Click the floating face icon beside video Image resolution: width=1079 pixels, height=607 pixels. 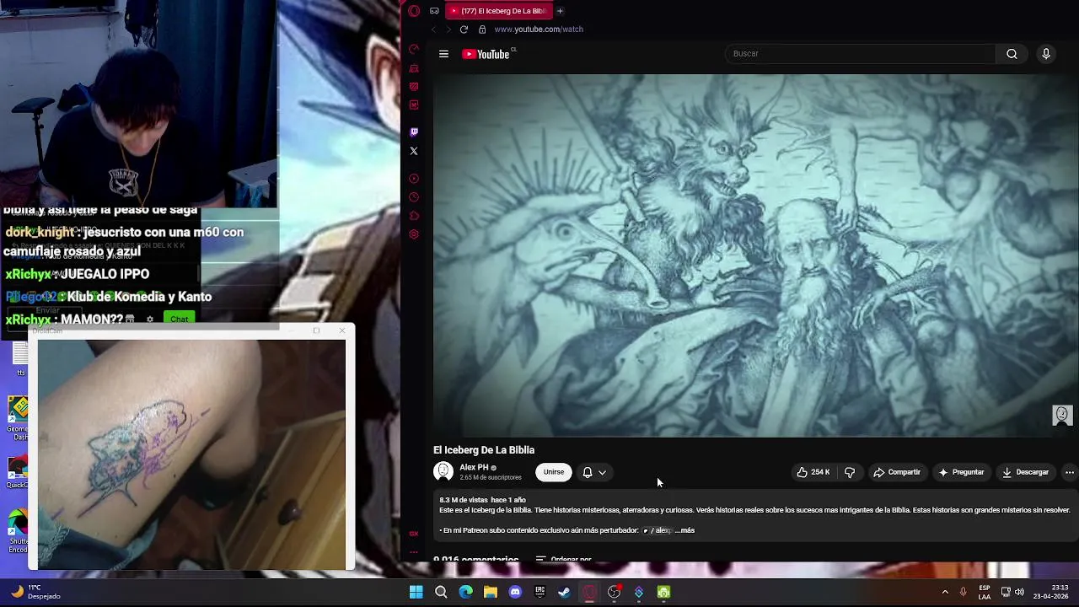pyautogui.click(x=1062, y=415)
